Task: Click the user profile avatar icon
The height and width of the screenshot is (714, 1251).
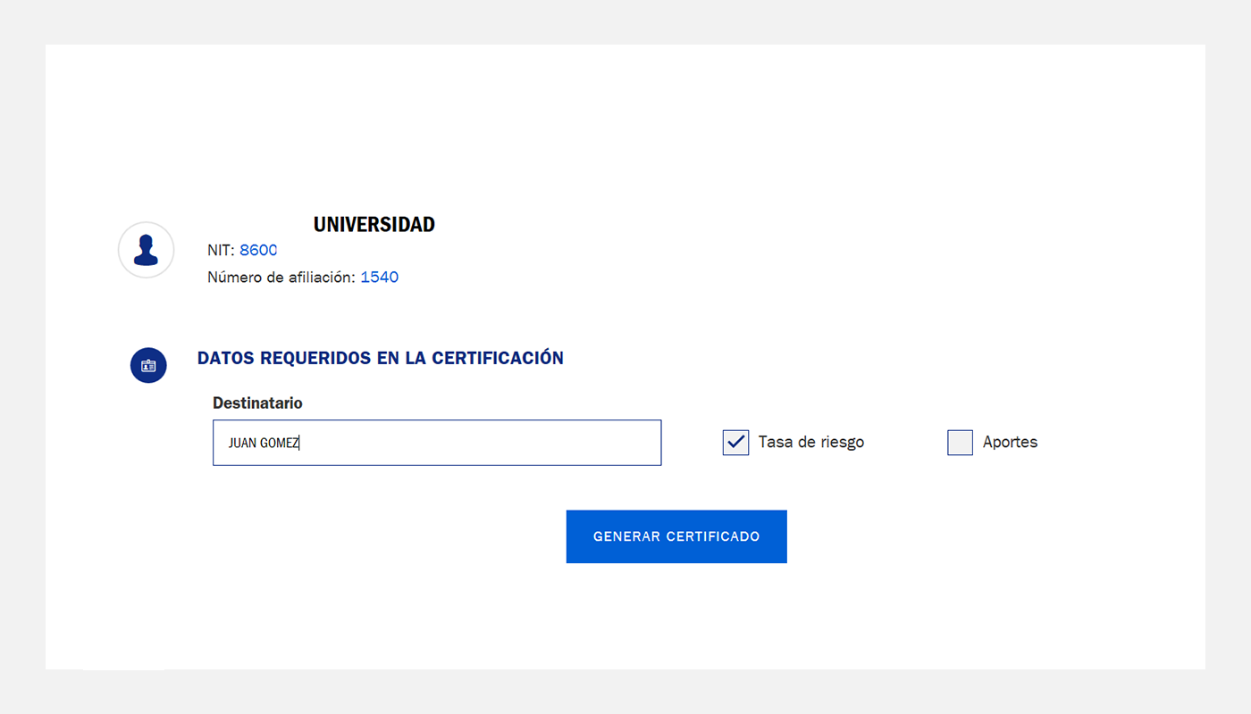Action: pos(146,250)
